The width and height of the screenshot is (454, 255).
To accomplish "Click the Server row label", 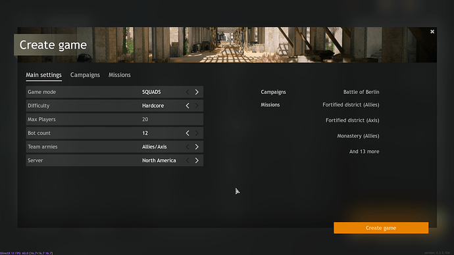I will pyautogui.click(x=36, y=160).
